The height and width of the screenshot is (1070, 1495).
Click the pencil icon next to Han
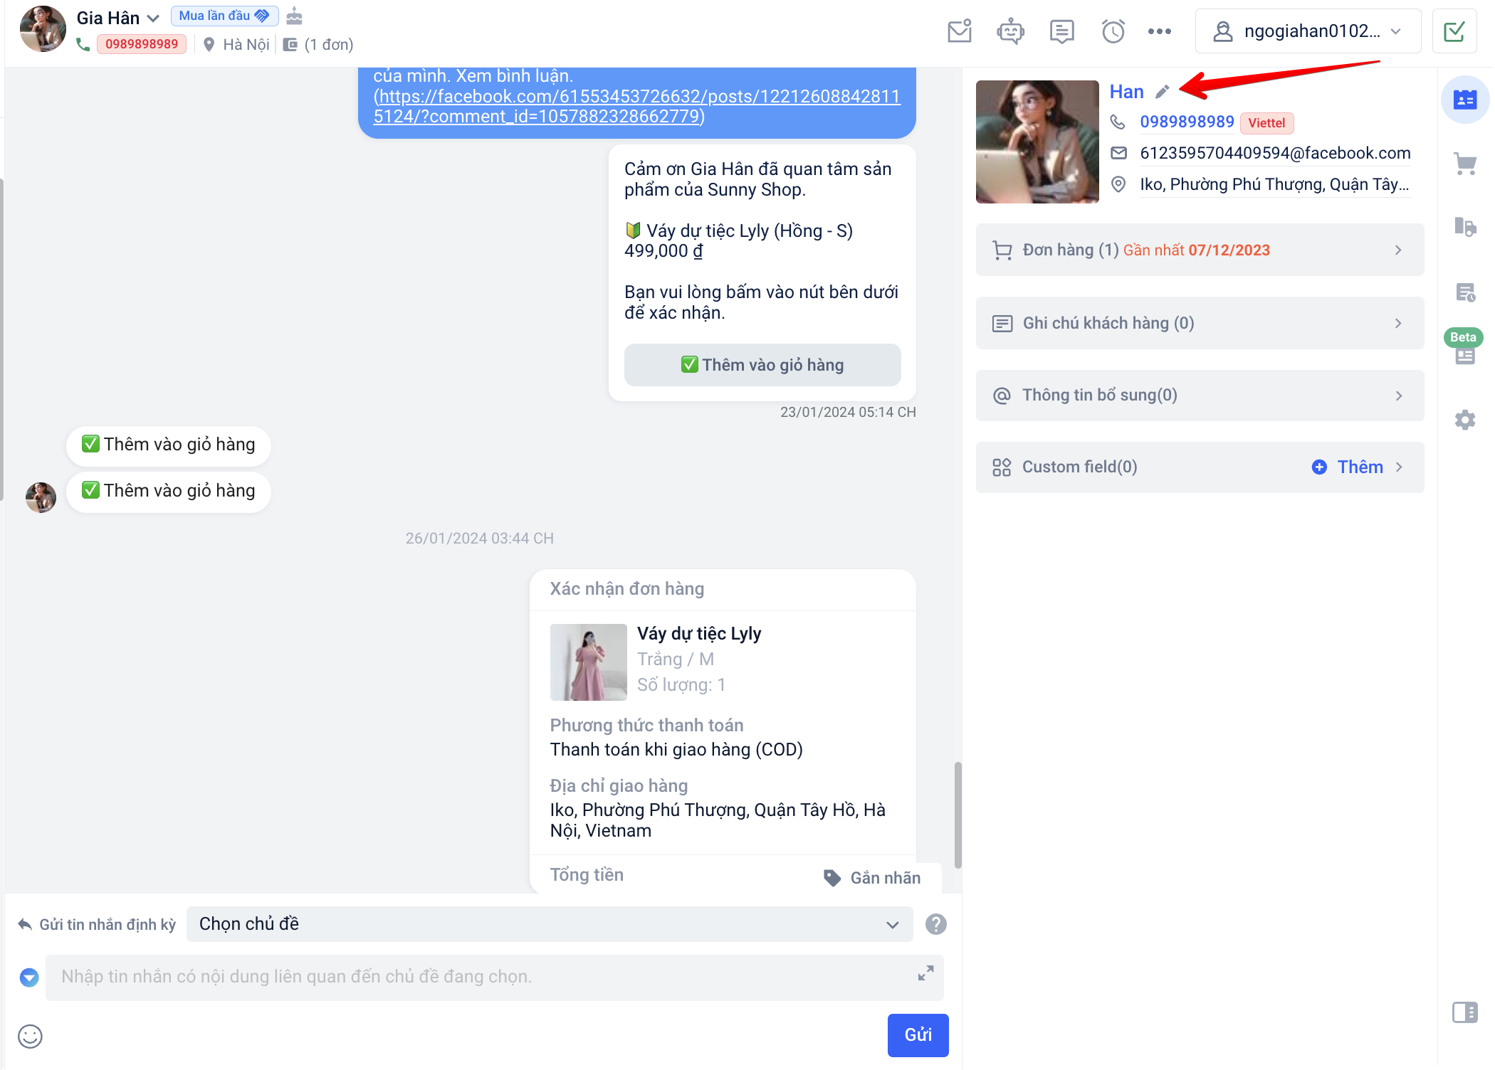click(1162, 92)
